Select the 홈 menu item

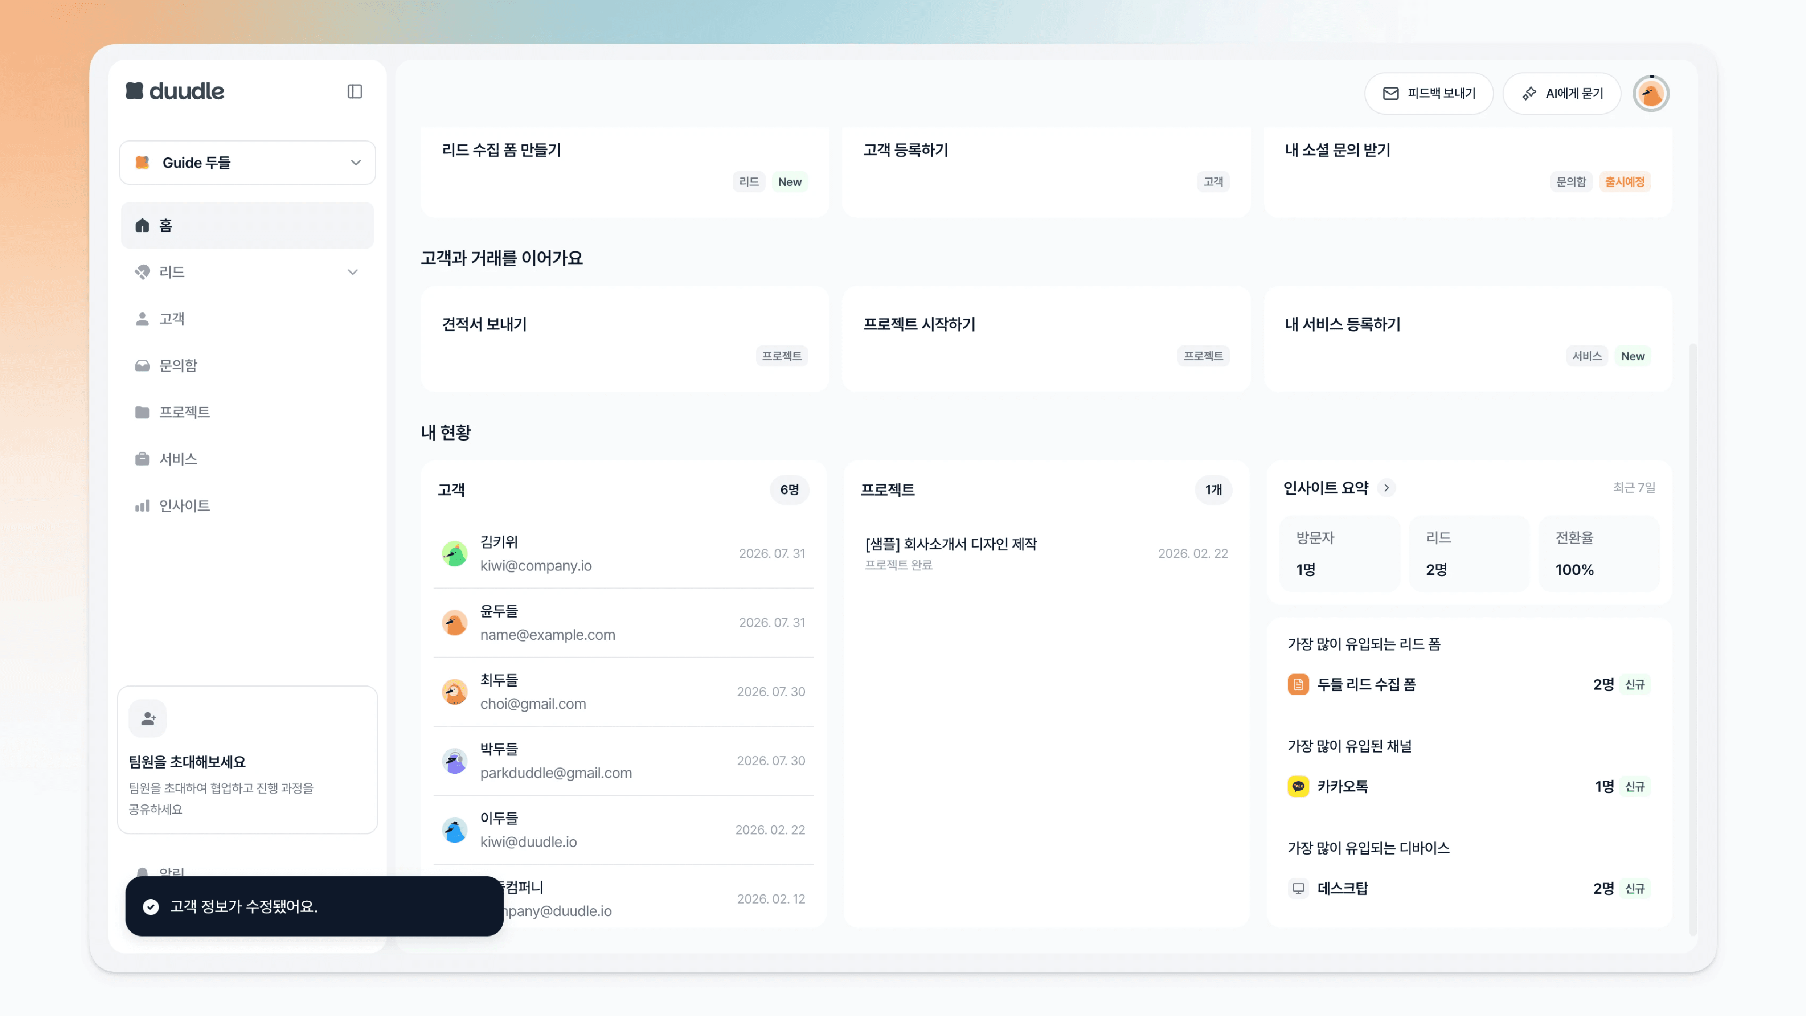pos(247,225)
